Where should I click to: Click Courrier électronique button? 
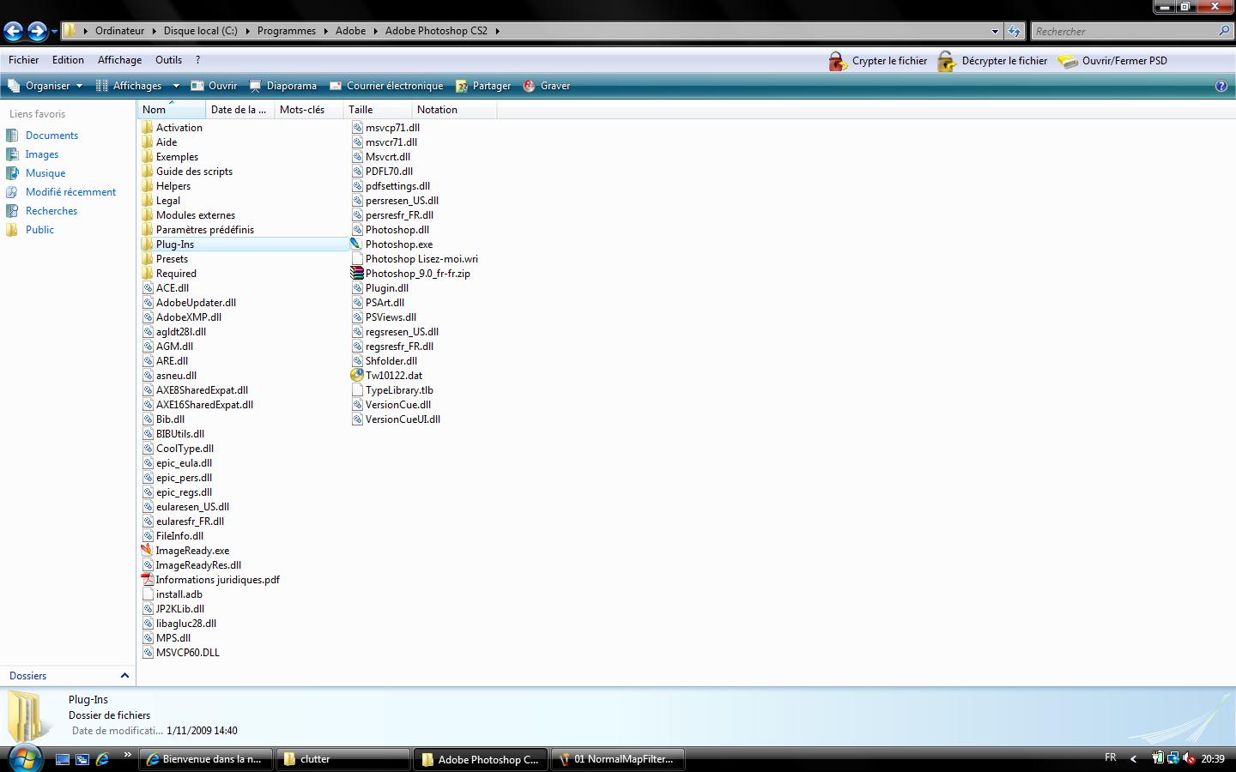(386, 86)
